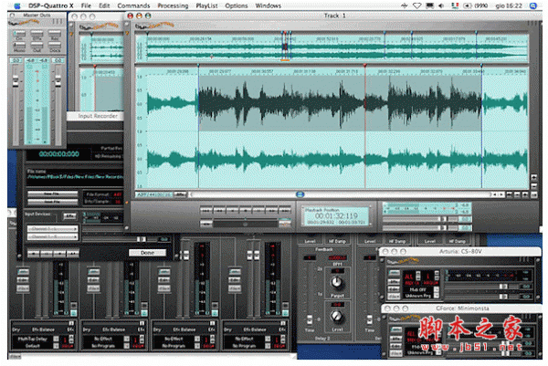The height and width of the screenshot is (366, 548).
Task: Click Done in the Input Recorder window
Action: [x=147, y=253]
